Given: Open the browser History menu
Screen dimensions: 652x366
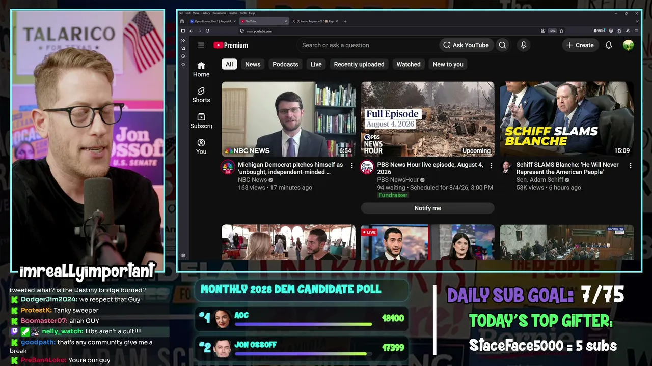Looking at the screenshot, I should pos(205,13).
